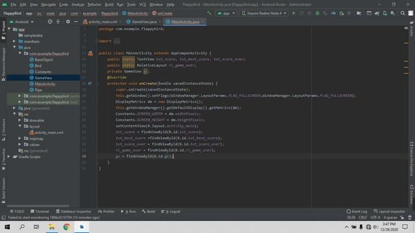Collapse the java folder node
The height and width of the screenshot is (233, 415).
[14, 47]
